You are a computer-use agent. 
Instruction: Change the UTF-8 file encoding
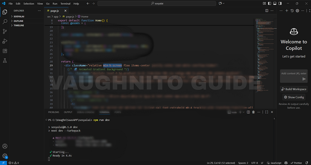[x=254, y=163]
